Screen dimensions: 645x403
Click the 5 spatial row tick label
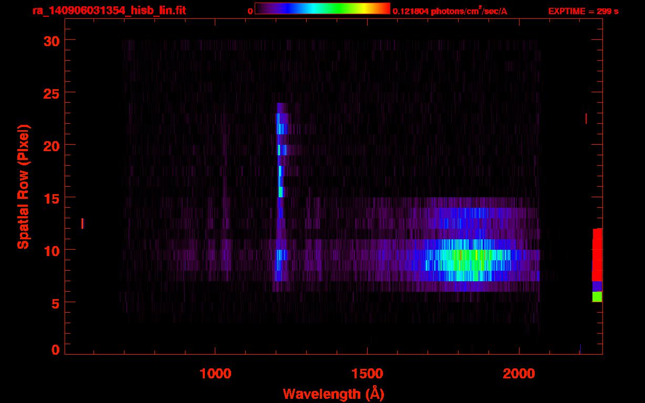click(x=56, y=303)
